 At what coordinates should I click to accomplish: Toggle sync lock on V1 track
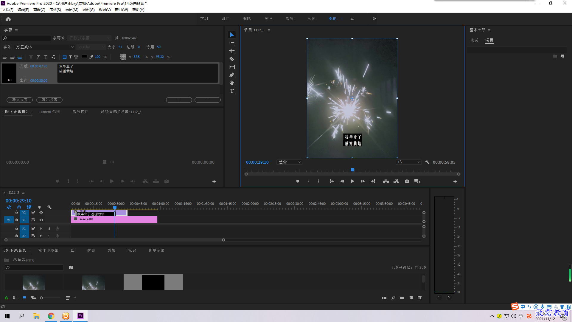[33, 220]
